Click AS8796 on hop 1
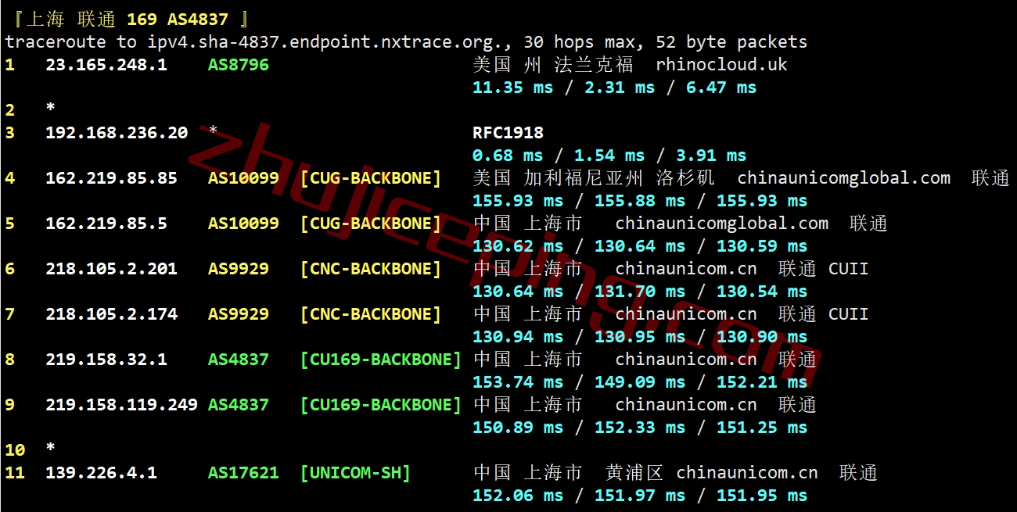 [x=239, y=65]
